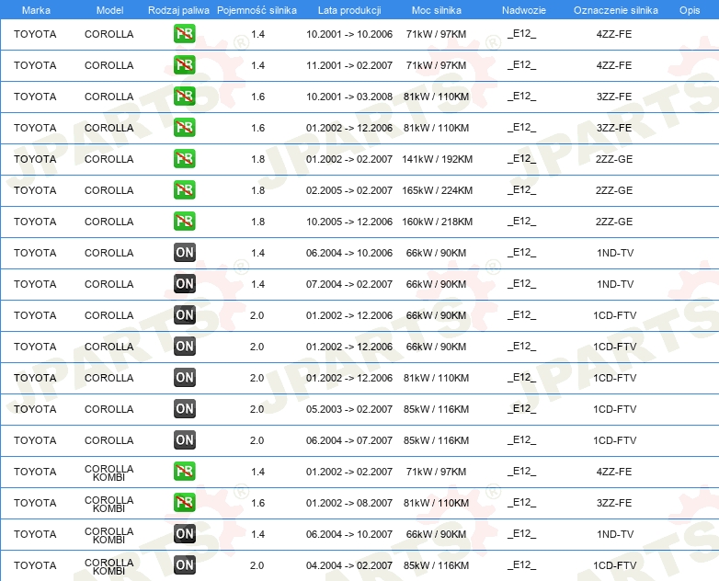The height and width of the screenshot is (581, 719).
Task: Click COROLLA KOMBI in the 06.2004 -> 10.2007 row
Action: point(108,535)
